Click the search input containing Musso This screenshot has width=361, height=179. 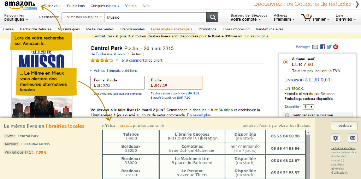pyautogui.click(x=155, y=17)
